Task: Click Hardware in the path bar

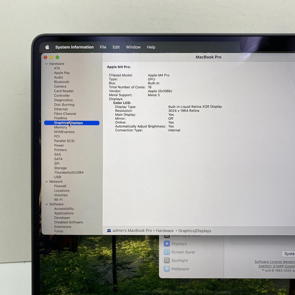Action: (x=165, y=231)
